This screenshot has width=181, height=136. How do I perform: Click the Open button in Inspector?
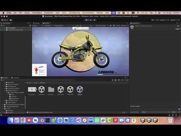tap(178, 29)
